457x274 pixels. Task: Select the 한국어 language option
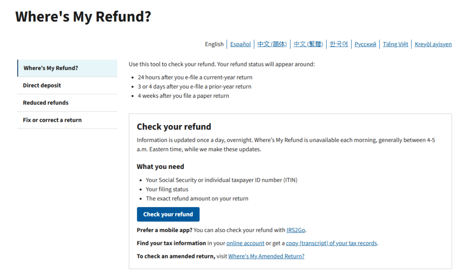pyautogui.click(x=339, y=44)
